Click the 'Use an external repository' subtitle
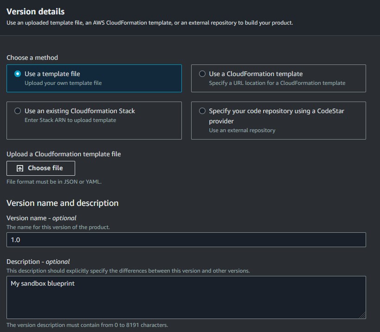The image size is (380, 332). (242, 130)
